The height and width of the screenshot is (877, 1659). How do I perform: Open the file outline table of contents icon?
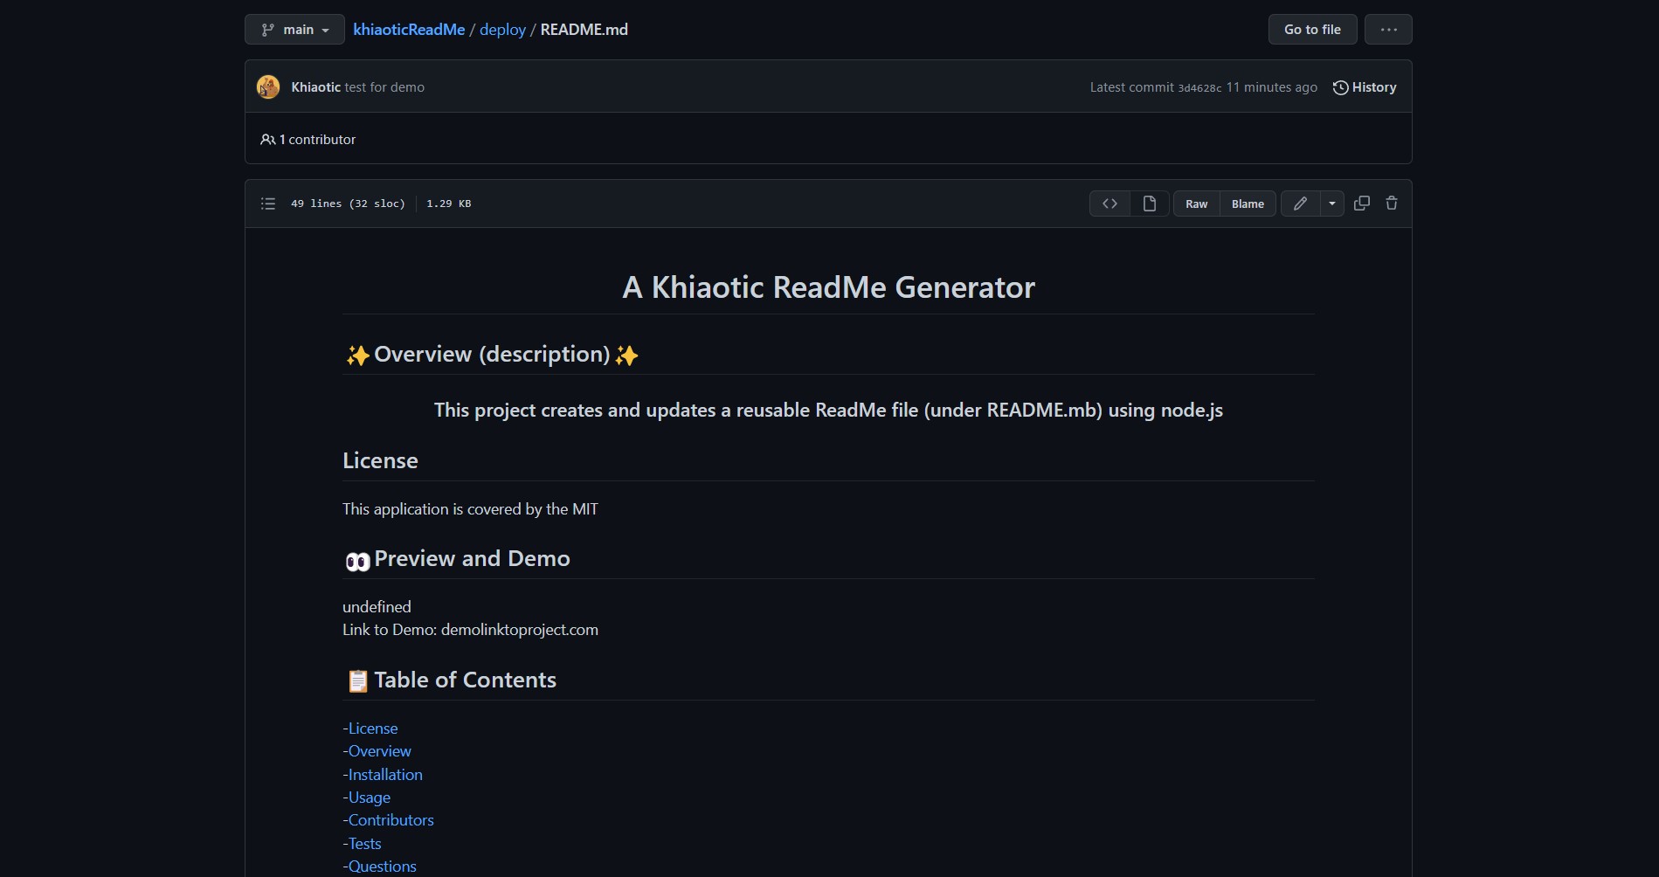click(267, 203)
